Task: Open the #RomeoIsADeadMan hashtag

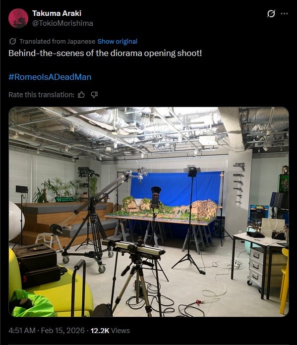Action: point(50,77)
